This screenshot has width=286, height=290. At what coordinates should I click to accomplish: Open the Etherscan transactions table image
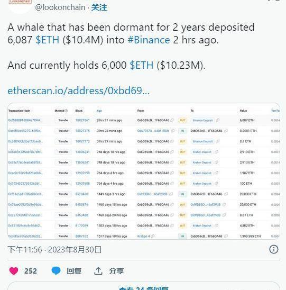[144, 171]
